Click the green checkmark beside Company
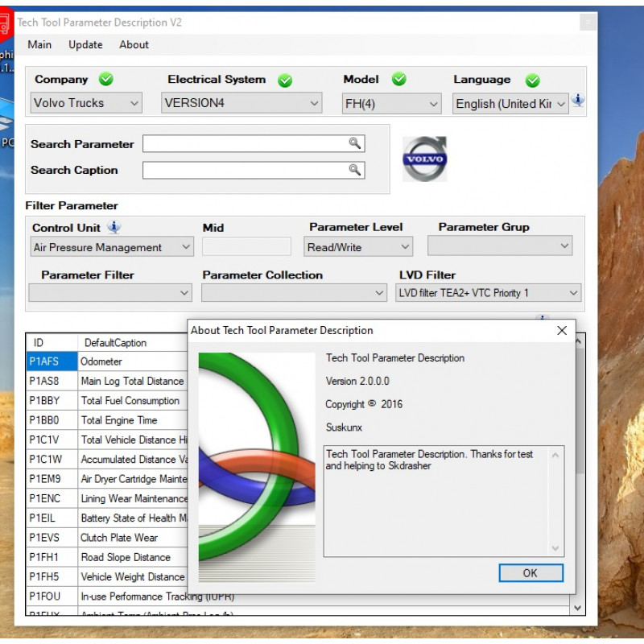The width and height of the screenshot is (644, 644). (104, 79)
